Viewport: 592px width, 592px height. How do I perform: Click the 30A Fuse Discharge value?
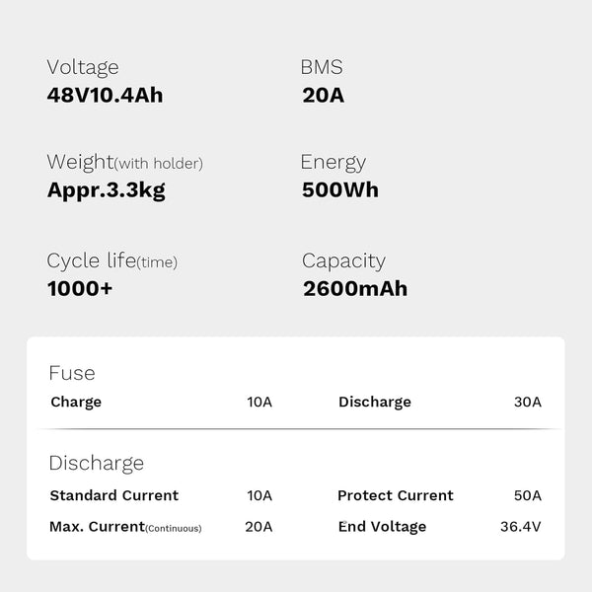[528, 403]
